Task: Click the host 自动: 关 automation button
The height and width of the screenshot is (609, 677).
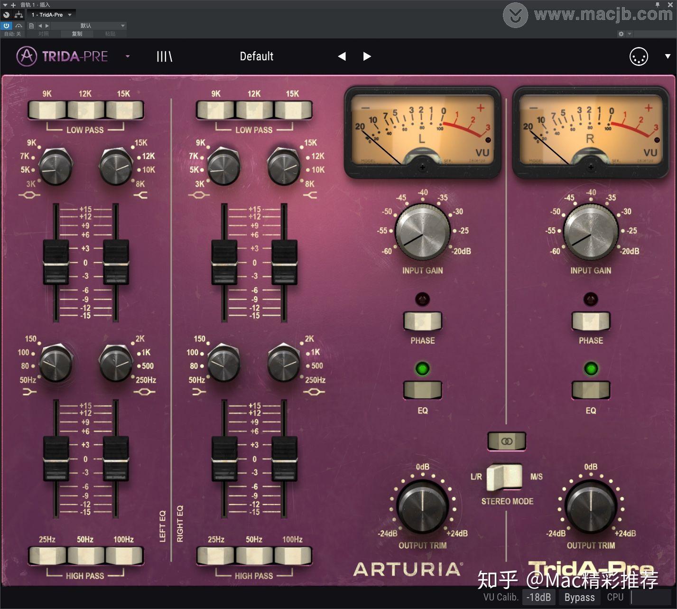Action: (12, 34)
